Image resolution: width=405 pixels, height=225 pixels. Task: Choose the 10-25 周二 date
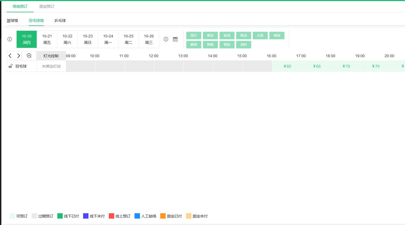(129, 39)
